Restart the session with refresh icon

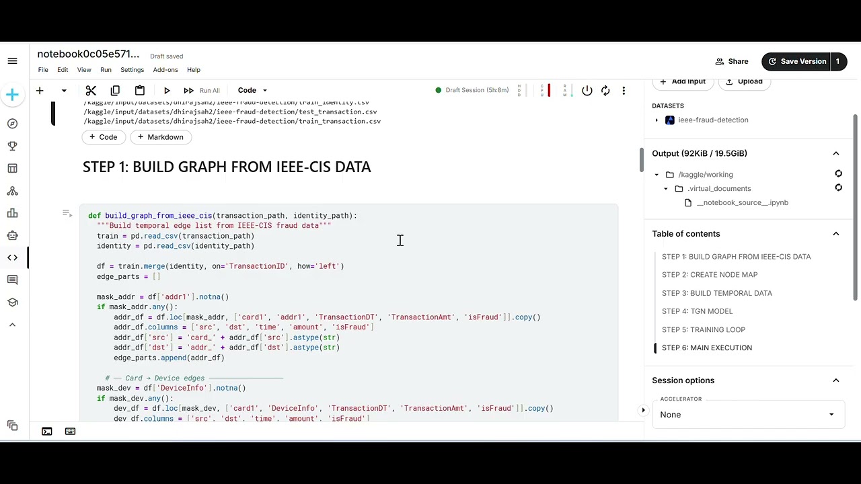605,90
